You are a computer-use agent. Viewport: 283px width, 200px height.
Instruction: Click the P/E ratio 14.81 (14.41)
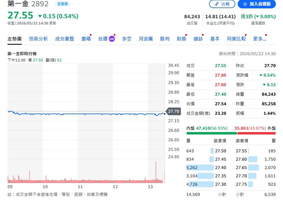click(x=220, y=17)
